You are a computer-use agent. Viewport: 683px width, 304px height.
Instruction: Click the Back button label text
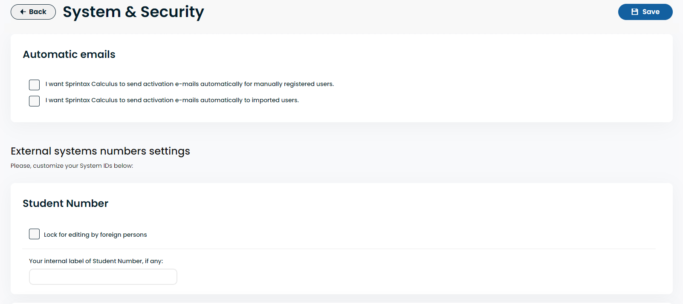click(x=38, y=12)
